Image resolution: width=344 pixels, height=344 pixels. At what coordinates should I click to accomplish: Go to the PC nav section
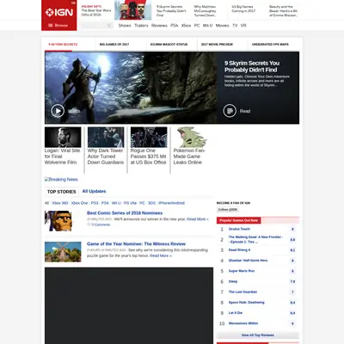click(x=197, y=26)
